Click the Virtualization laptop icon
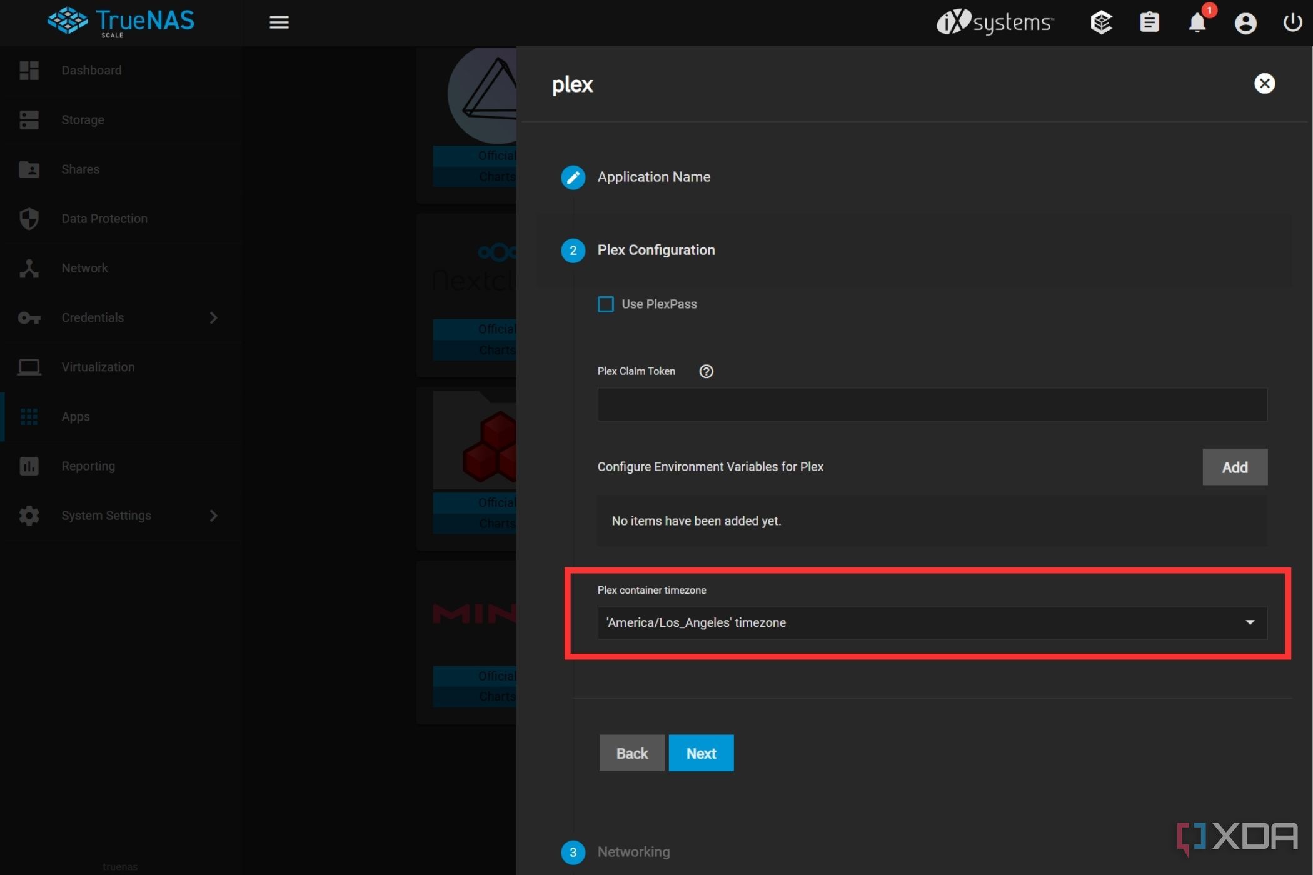The image size is (1313, 875). point(29,367)
